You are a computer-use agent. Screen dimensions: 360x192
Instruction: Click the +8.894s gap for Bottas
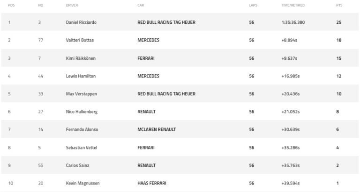289,40
